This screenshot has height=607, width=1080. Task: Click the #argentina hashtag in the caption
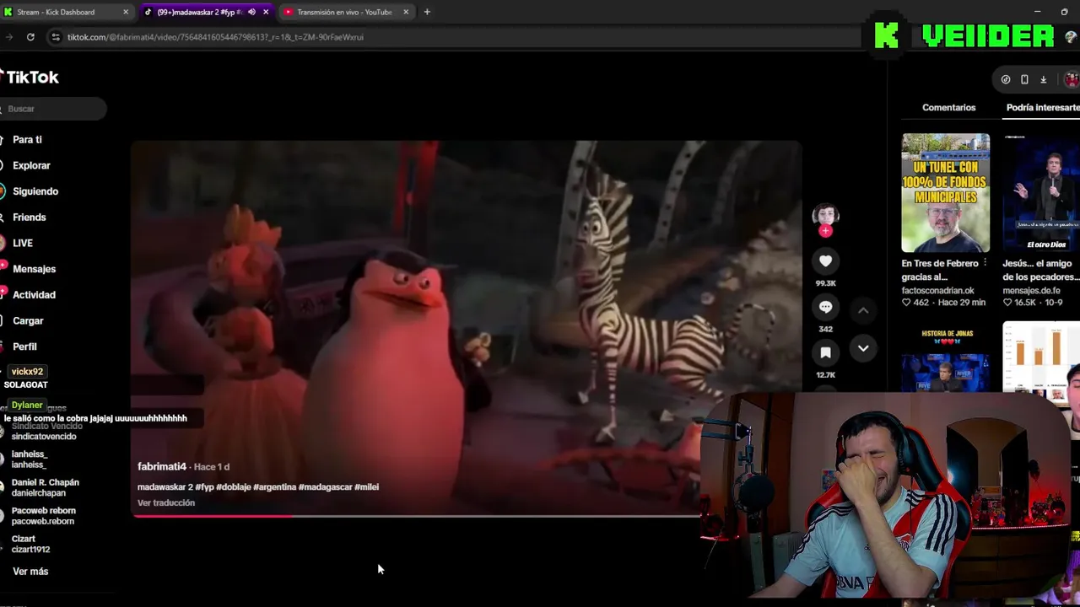point(274,487)
